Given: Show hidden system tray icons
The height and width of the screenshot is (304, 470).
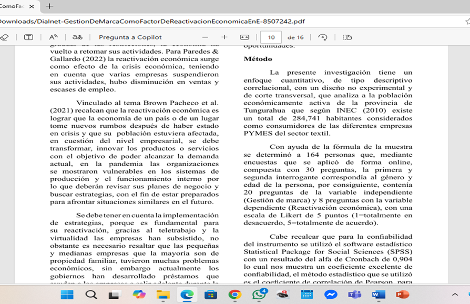Looking at the screenshot, I should [x=455, y=295].
